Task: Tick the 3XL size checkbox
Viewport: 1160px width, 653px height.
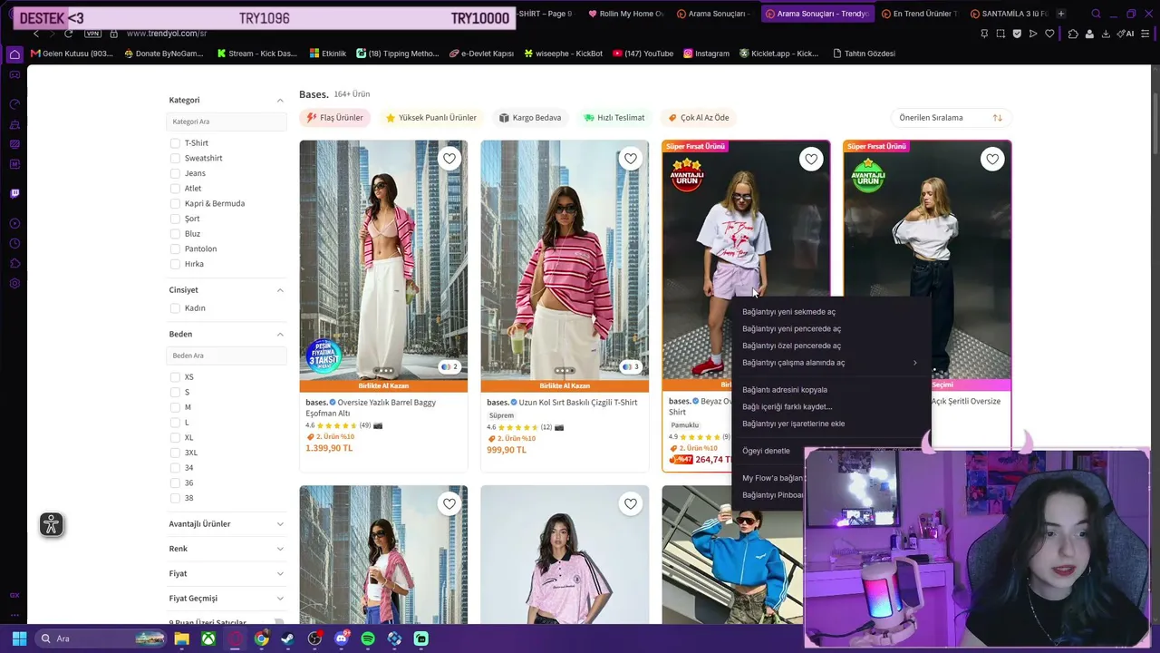Action: tap(175, 453)
